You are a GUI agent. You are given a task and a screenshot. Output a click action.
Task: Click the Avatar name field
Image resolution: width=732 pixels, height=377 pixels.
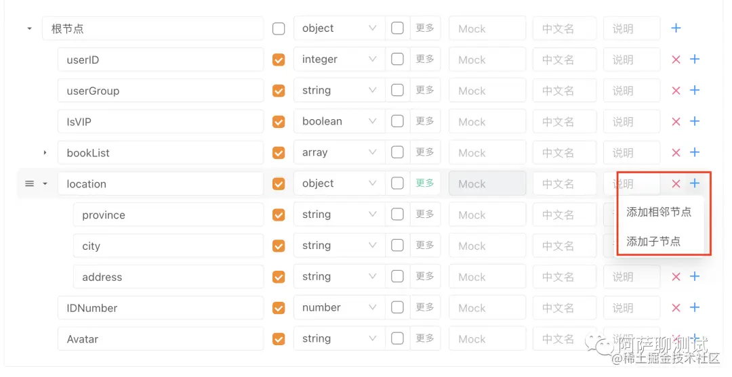pyautogui.click(x=161, y=339)
